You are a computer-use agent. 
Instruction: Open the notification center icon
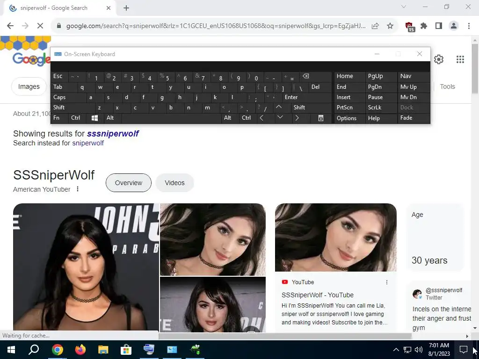[464, 350]
